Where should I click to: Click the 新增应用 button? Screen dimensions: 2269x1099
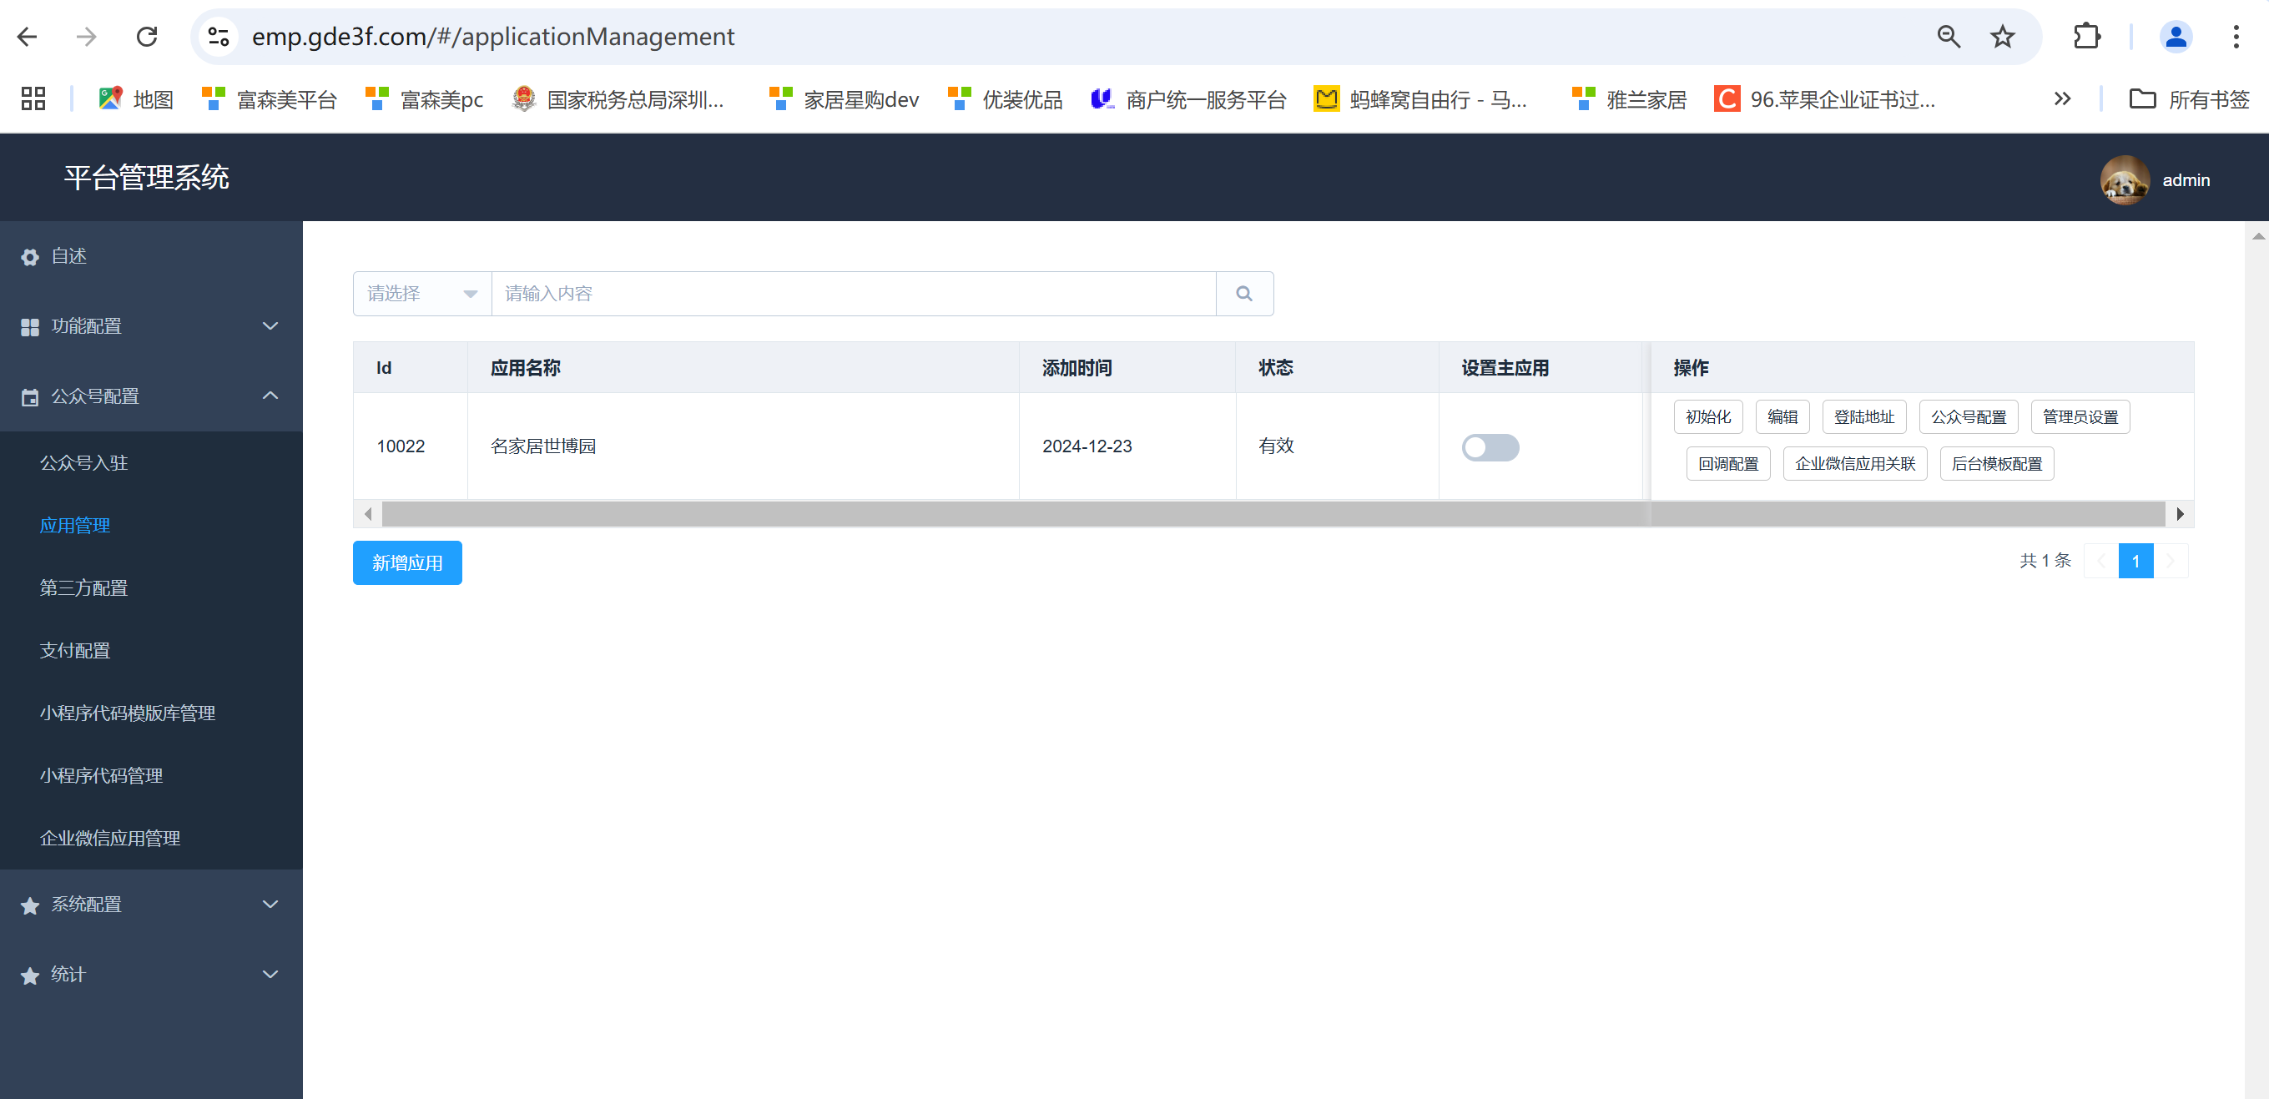407,562
